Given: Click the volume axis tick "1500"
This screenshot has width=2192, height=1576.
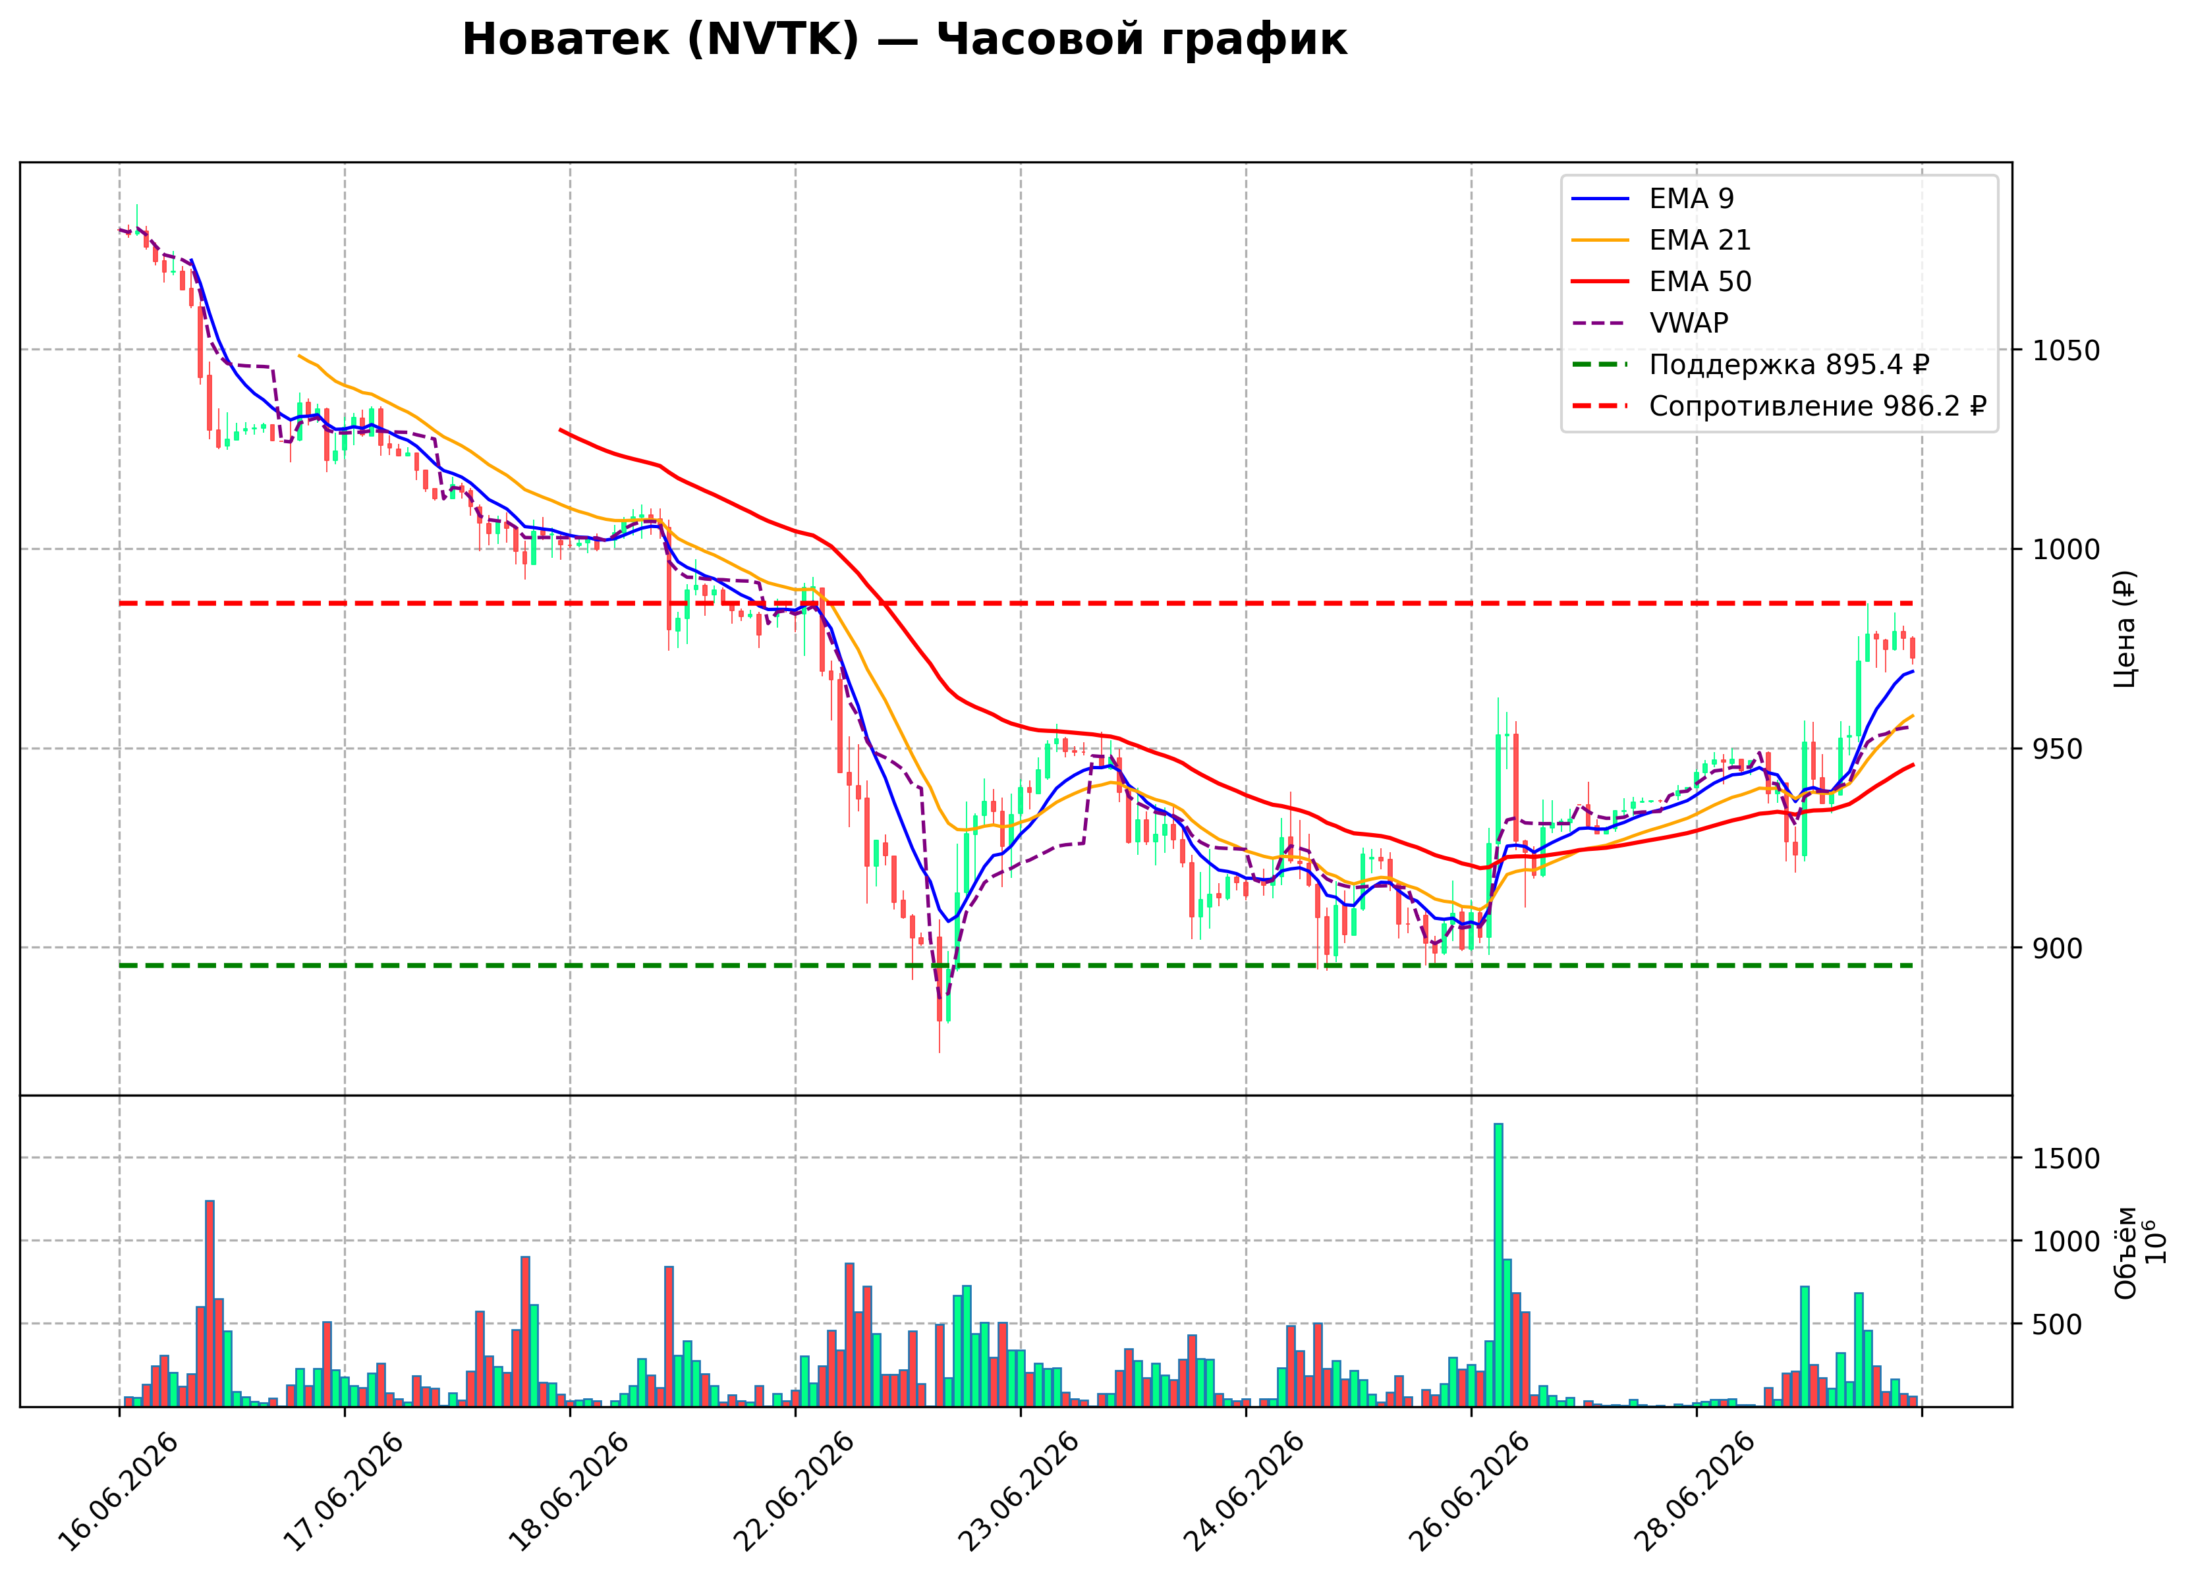Looking at the screenshot, I should click(2066, 1158).
